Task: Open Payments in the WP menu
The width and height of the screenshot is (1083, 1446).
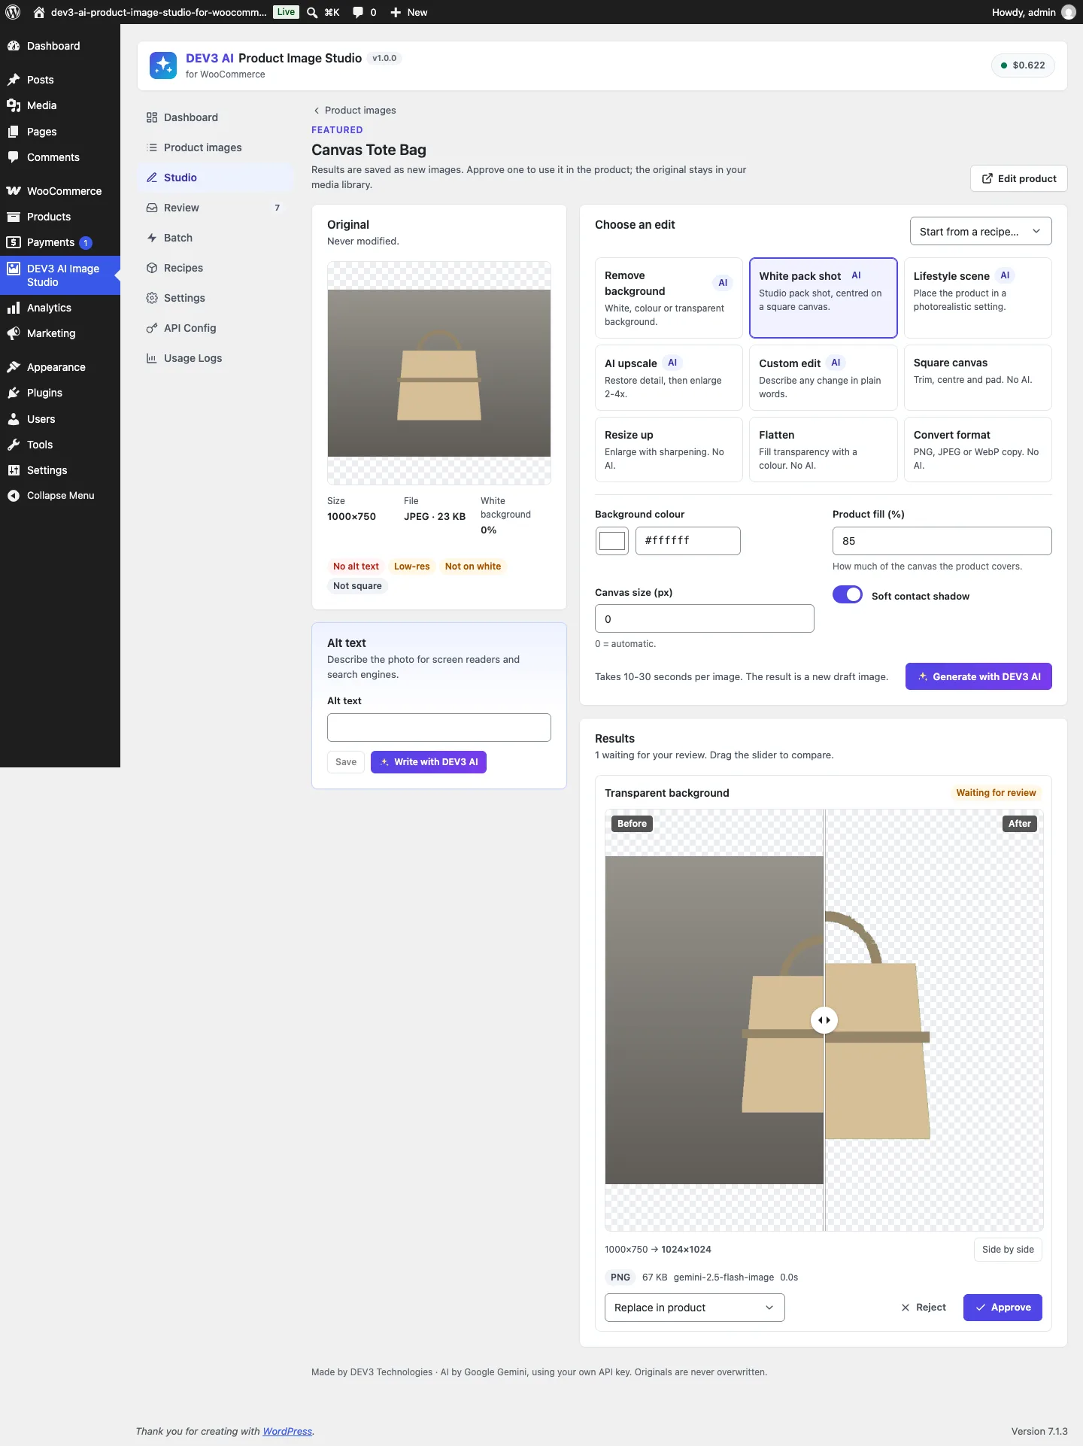Action: [x=60, y=242]
